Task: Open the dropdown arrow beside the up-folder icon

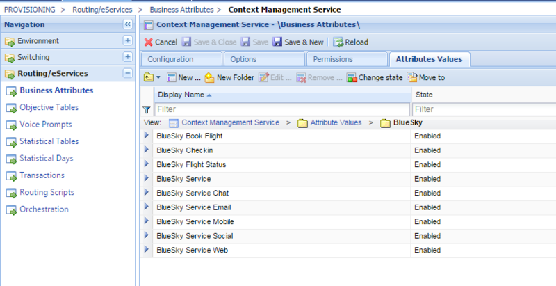Action: click(x=158, y=77)
